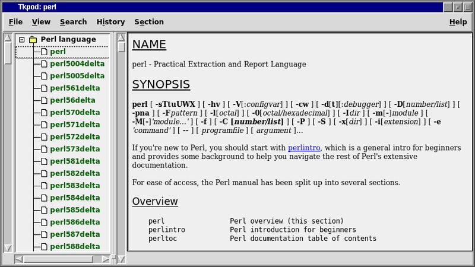Open perl581delta in the tree

[x=75, y=161]
